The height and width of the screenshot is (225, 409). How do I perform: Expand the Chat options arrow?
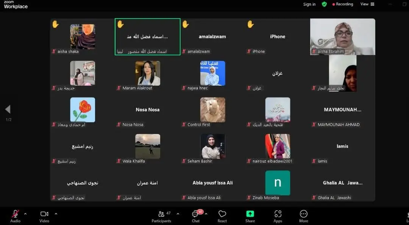coord(206,214)
